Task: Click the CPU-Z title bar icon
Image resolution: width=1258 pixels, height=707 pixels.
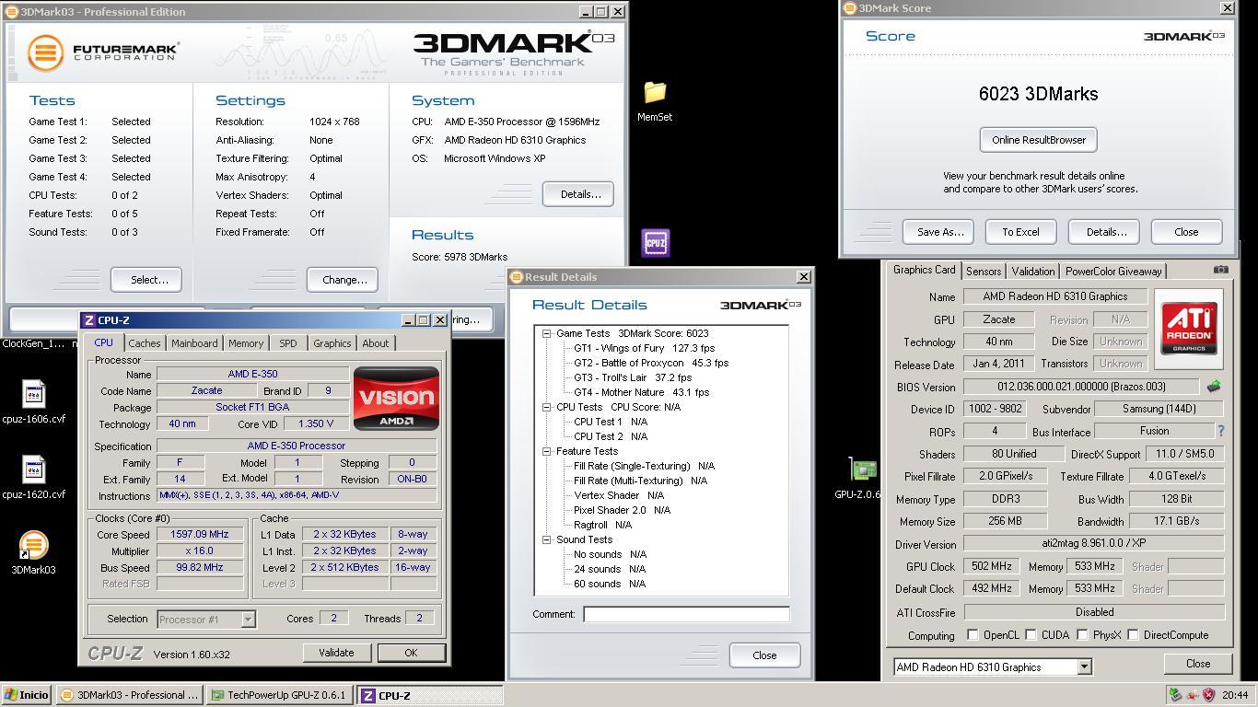Action: click(89, 320)
